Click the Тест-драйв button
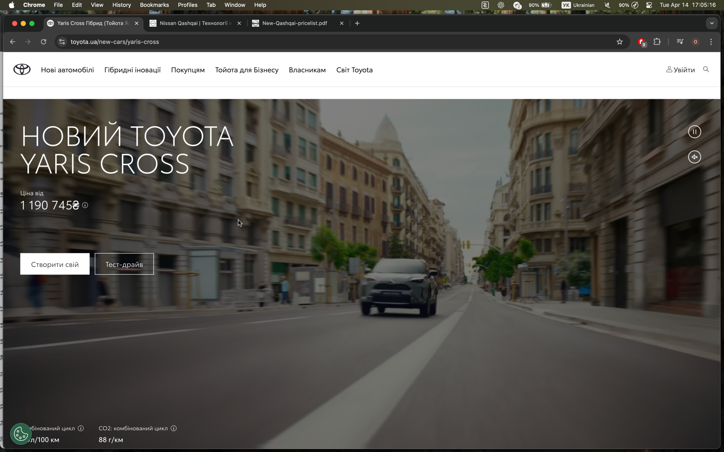This screenshot has height=452, width=724. tap(124, 264)
